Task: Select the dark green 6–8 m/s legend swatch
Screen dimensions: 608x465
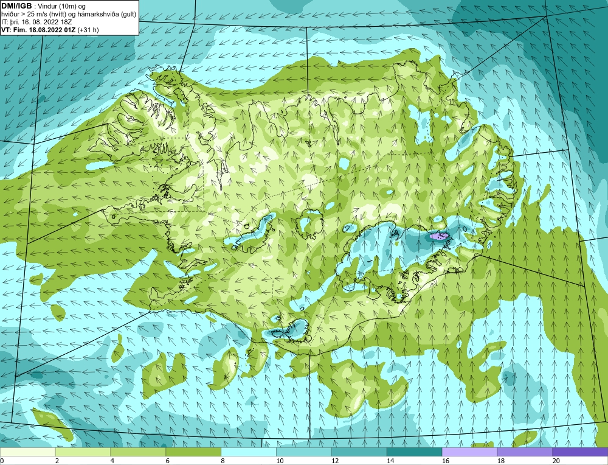Action: pyautogui.click(x=193, y=452)
